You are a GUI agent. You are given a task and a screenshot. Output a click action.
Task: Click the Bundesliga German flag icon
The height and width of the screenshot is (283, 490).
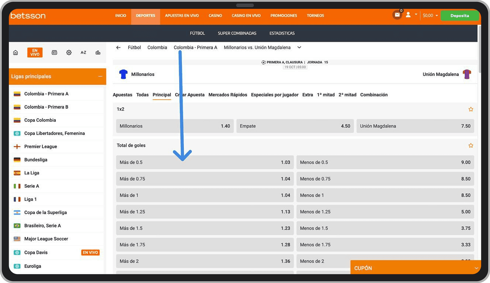click(x=17, y=160)
